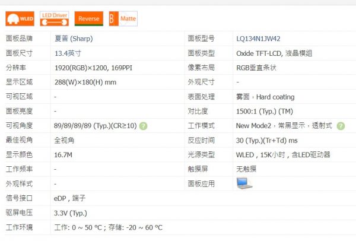Click the 反应时间 row label
Screen dimensions: 356x241
[201, 140]
